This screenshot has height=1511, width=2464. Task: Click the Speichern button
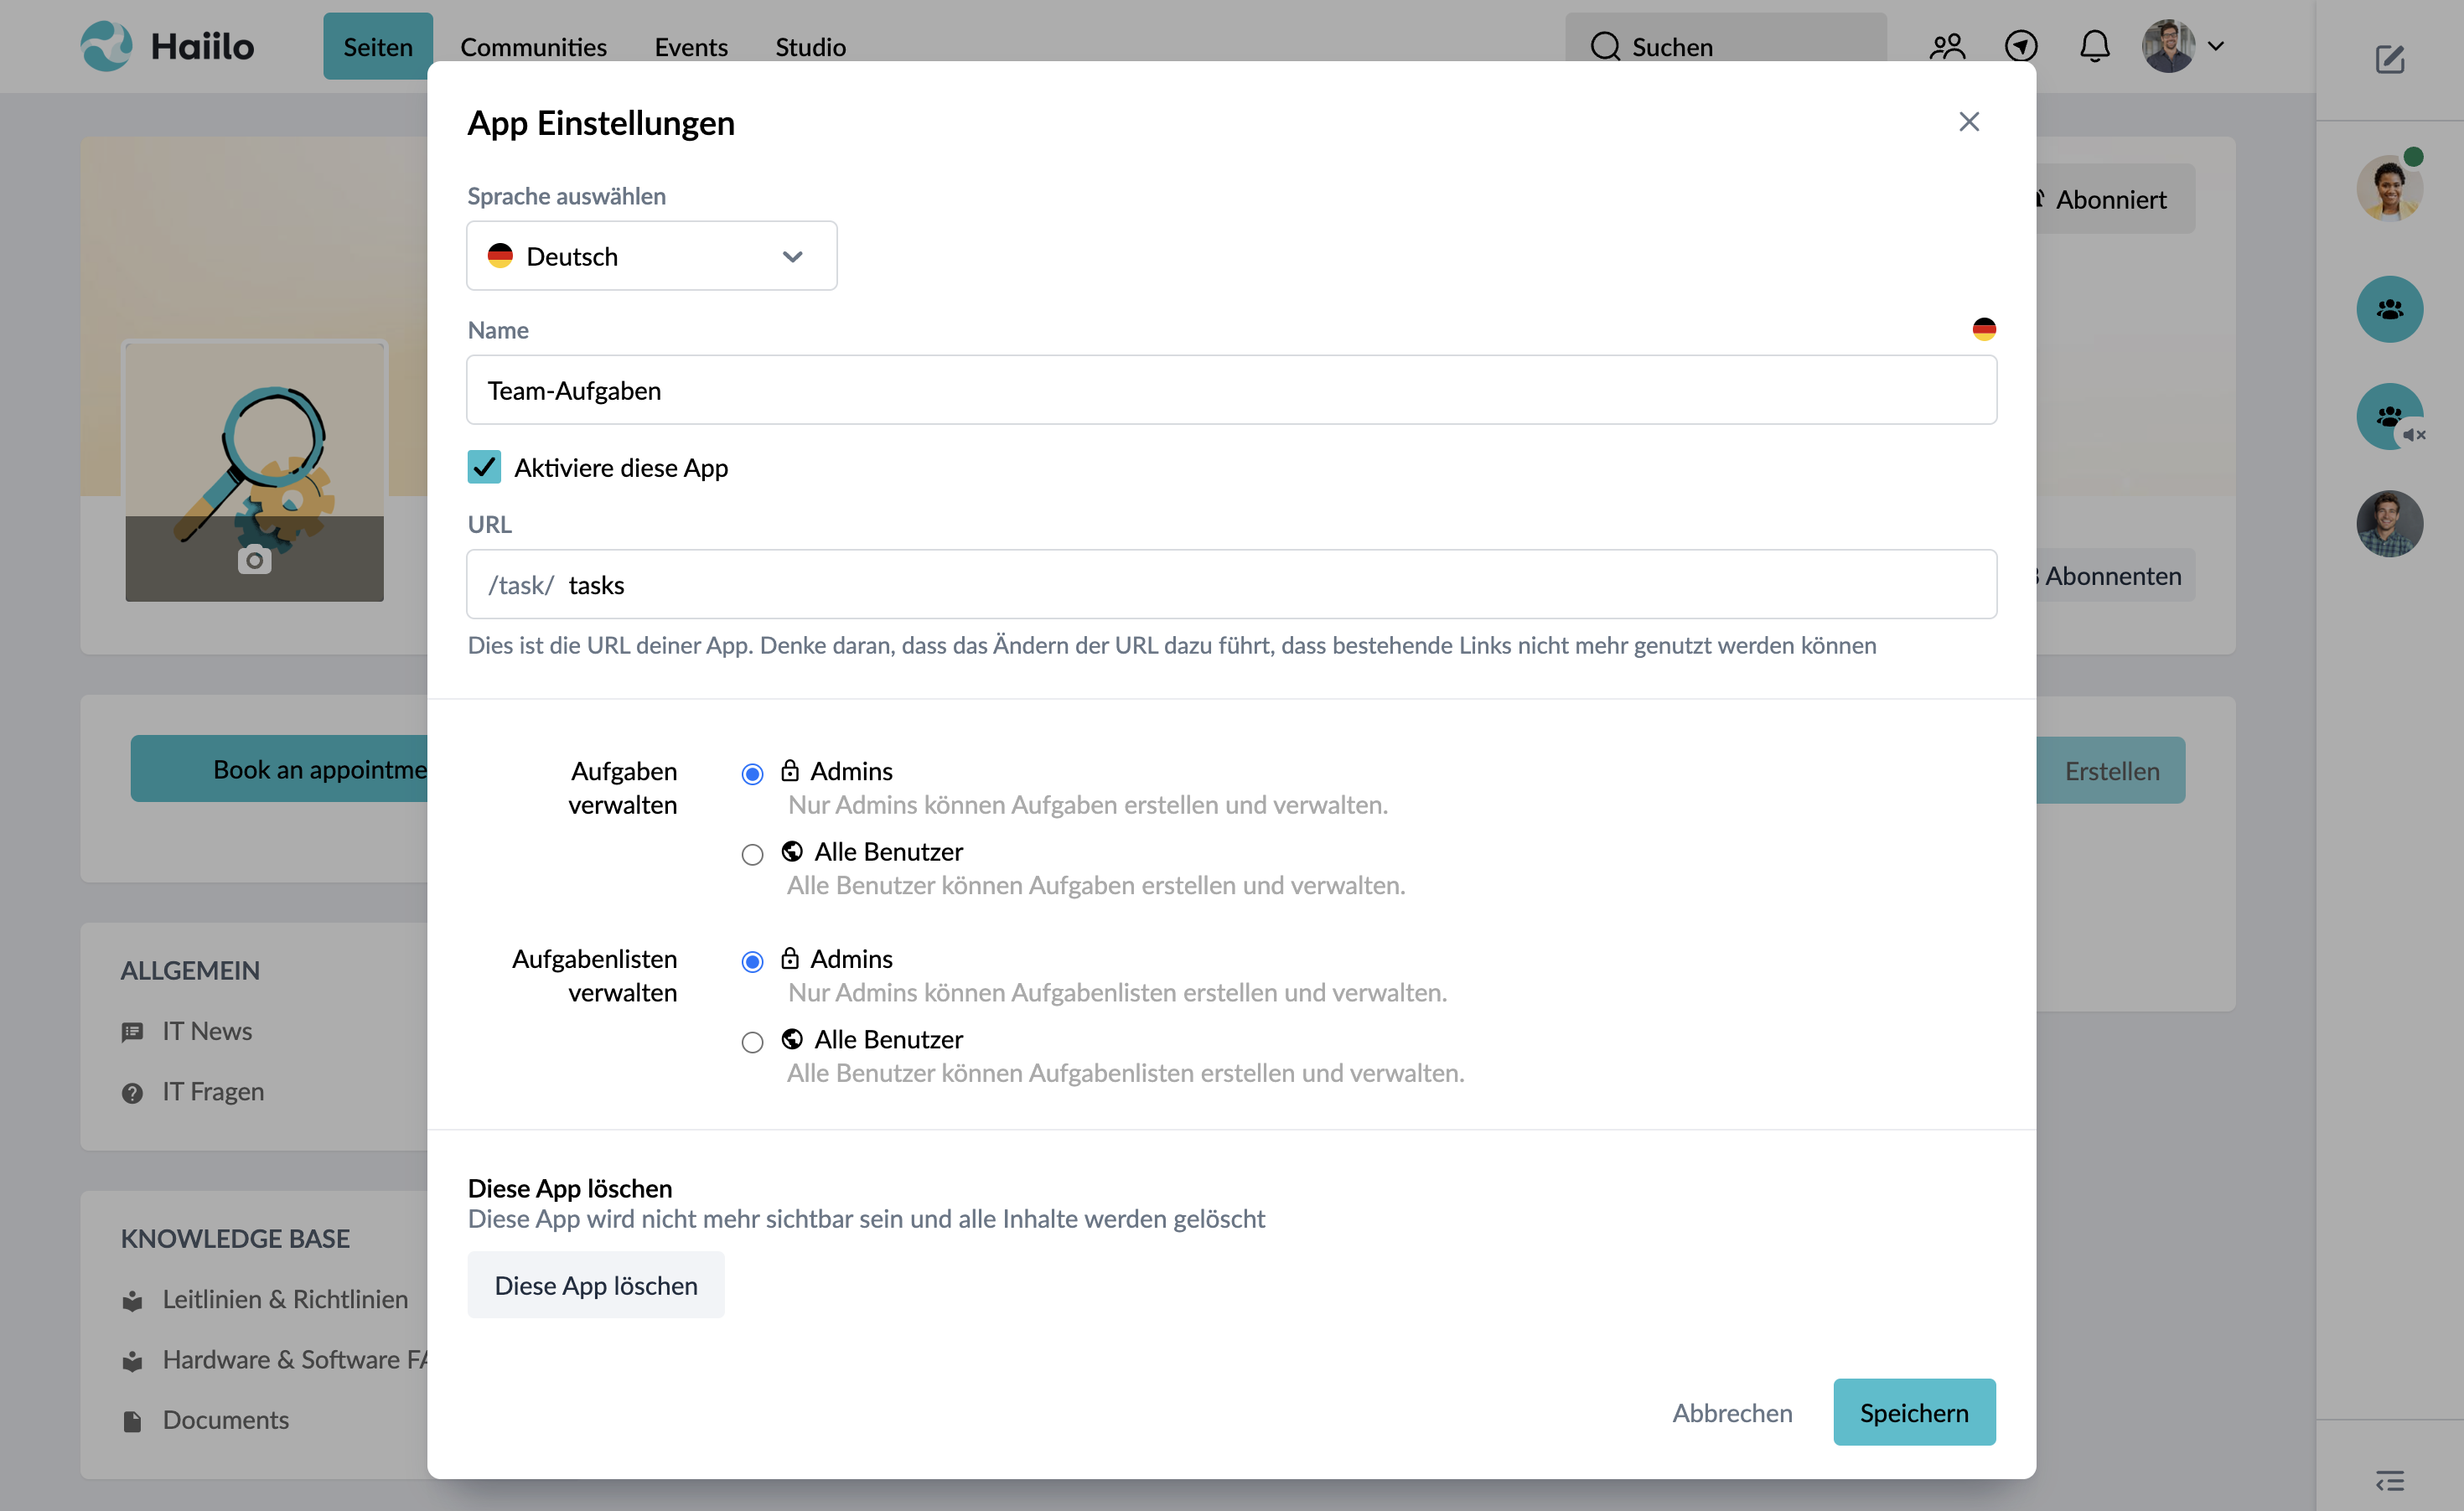[x=1914, y=1412]
